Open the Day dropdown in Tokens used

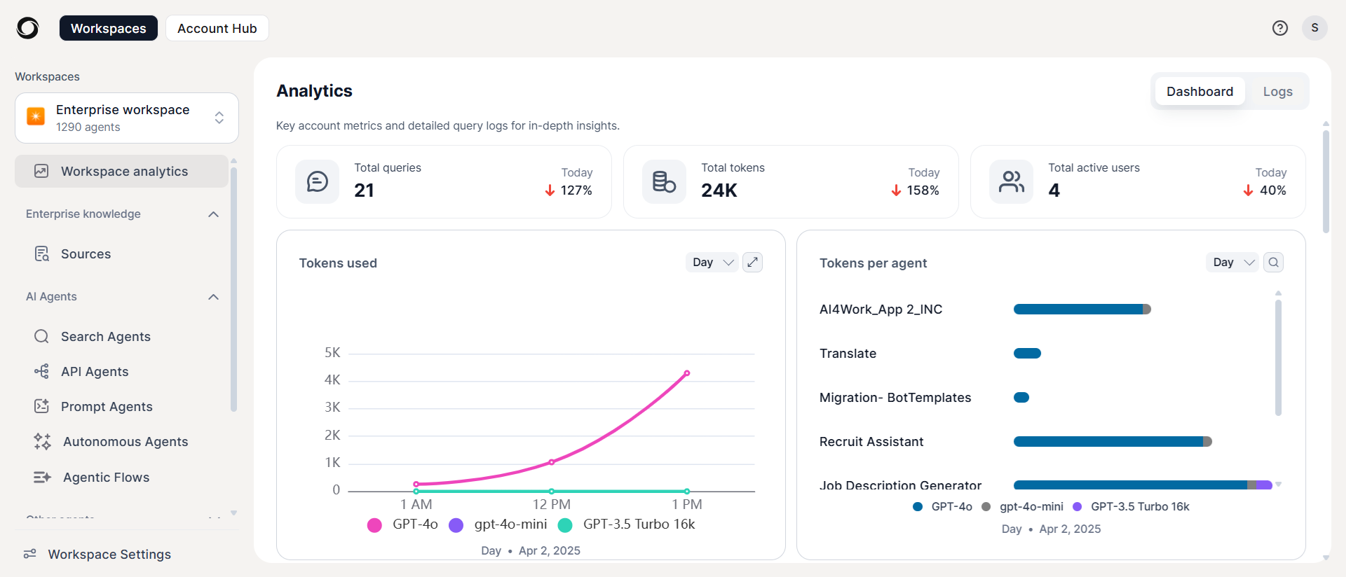(x=712, y=262)
